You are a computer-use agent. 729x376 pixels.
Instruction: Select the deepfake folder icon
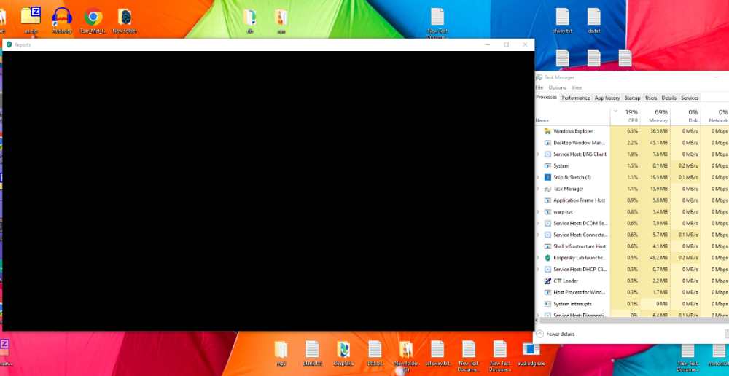click(x=343, y=353)
